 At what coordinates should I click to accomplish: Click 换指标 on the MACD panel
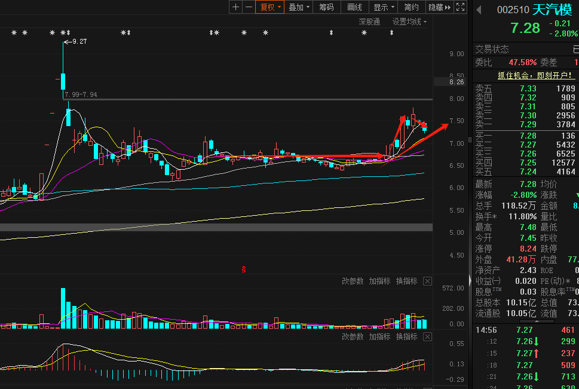point(406,337)
